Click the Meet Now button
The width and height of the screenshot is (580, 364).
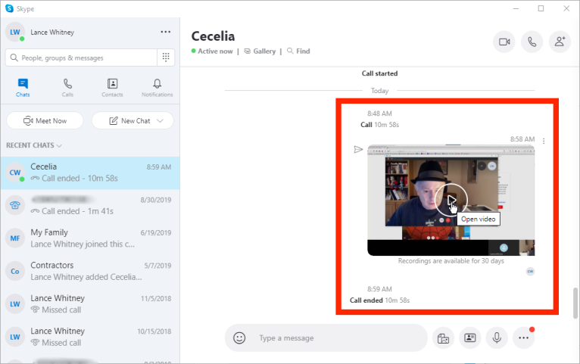coord(45,120)
